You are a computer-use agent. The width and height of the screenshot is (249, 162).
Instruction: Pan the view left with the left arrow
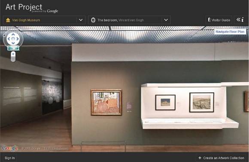[9, 39]
